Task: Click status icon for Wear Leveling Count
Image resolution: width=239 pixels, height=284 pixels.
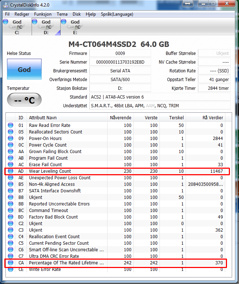Action: [11, 171]
